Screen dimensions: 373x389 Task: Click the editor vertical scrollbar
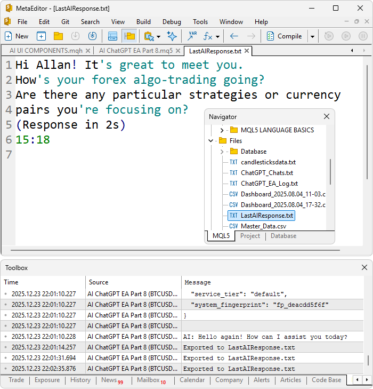[367, 122]
